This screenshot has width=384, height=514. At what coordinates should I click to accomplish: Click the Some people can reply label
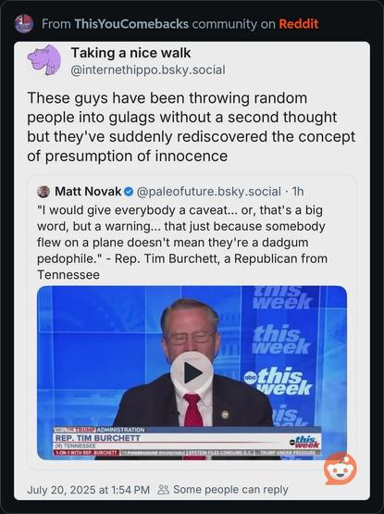point(230,490)
